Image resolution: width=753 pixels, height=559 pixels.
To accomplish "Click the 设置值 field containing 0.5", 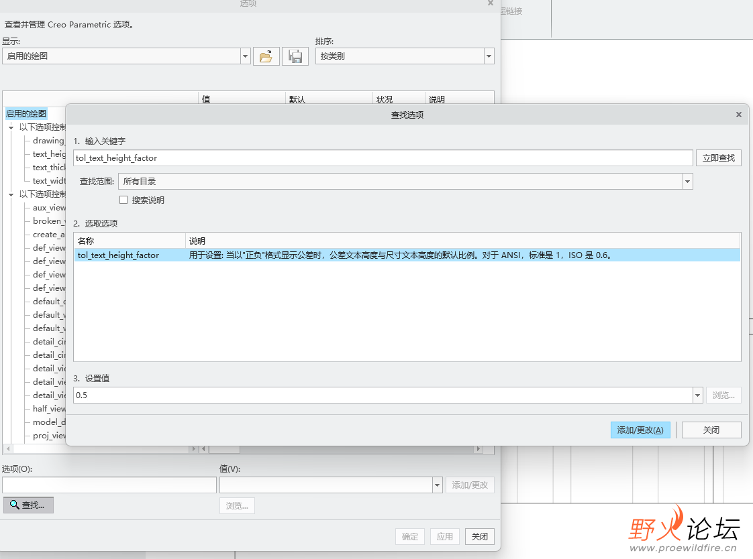I will click(x=383, y=395).
